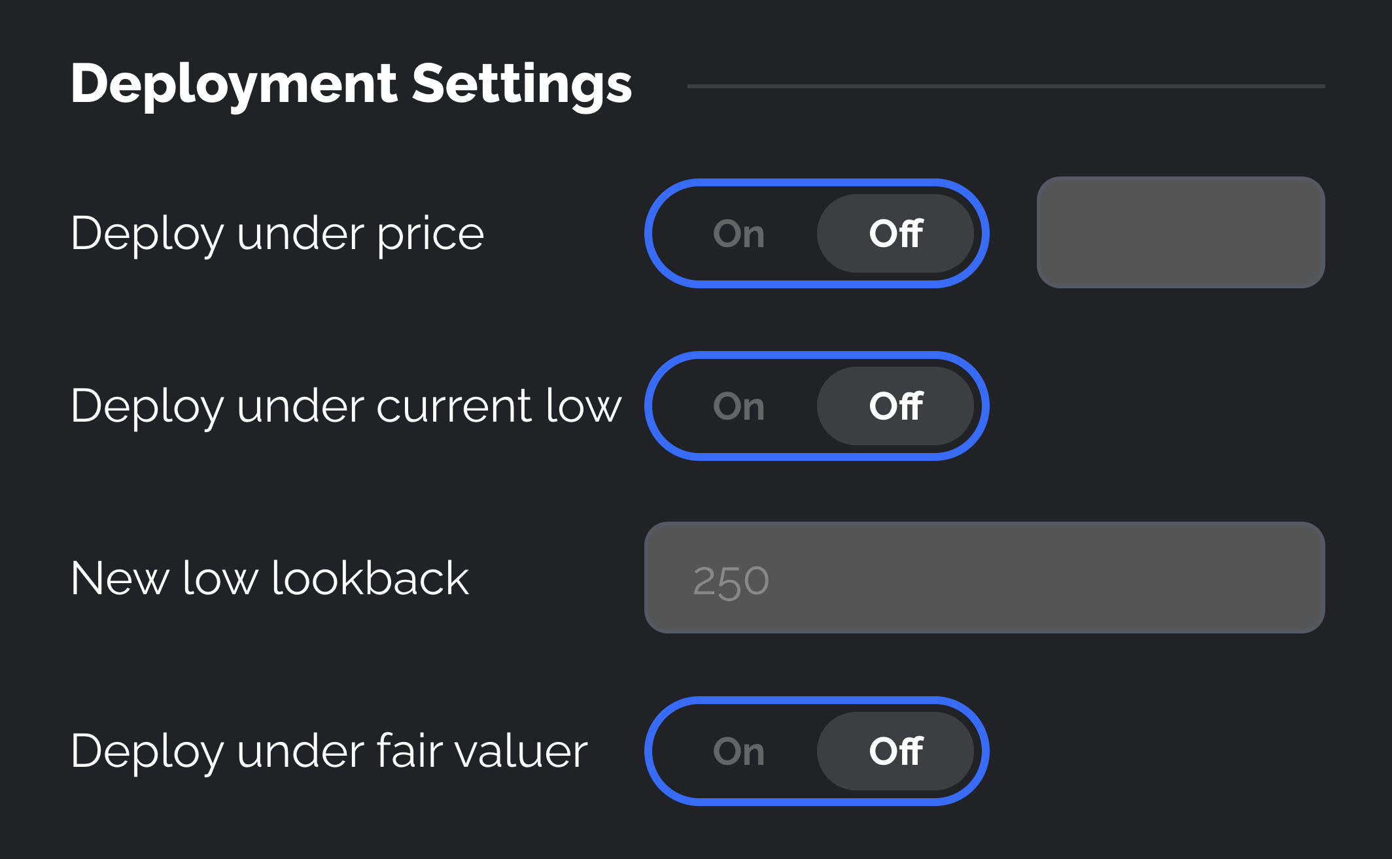Click the divider line beside Deployment Settings
Screen dimensions: 1392x859
(x=1005, y=86)
